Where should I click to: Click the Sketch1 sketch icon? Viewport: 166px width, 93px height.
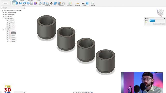point(10,31)
